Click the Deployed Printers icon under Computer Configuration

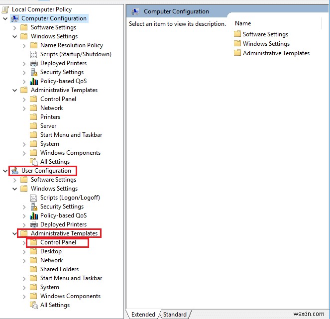pos(34,63)
